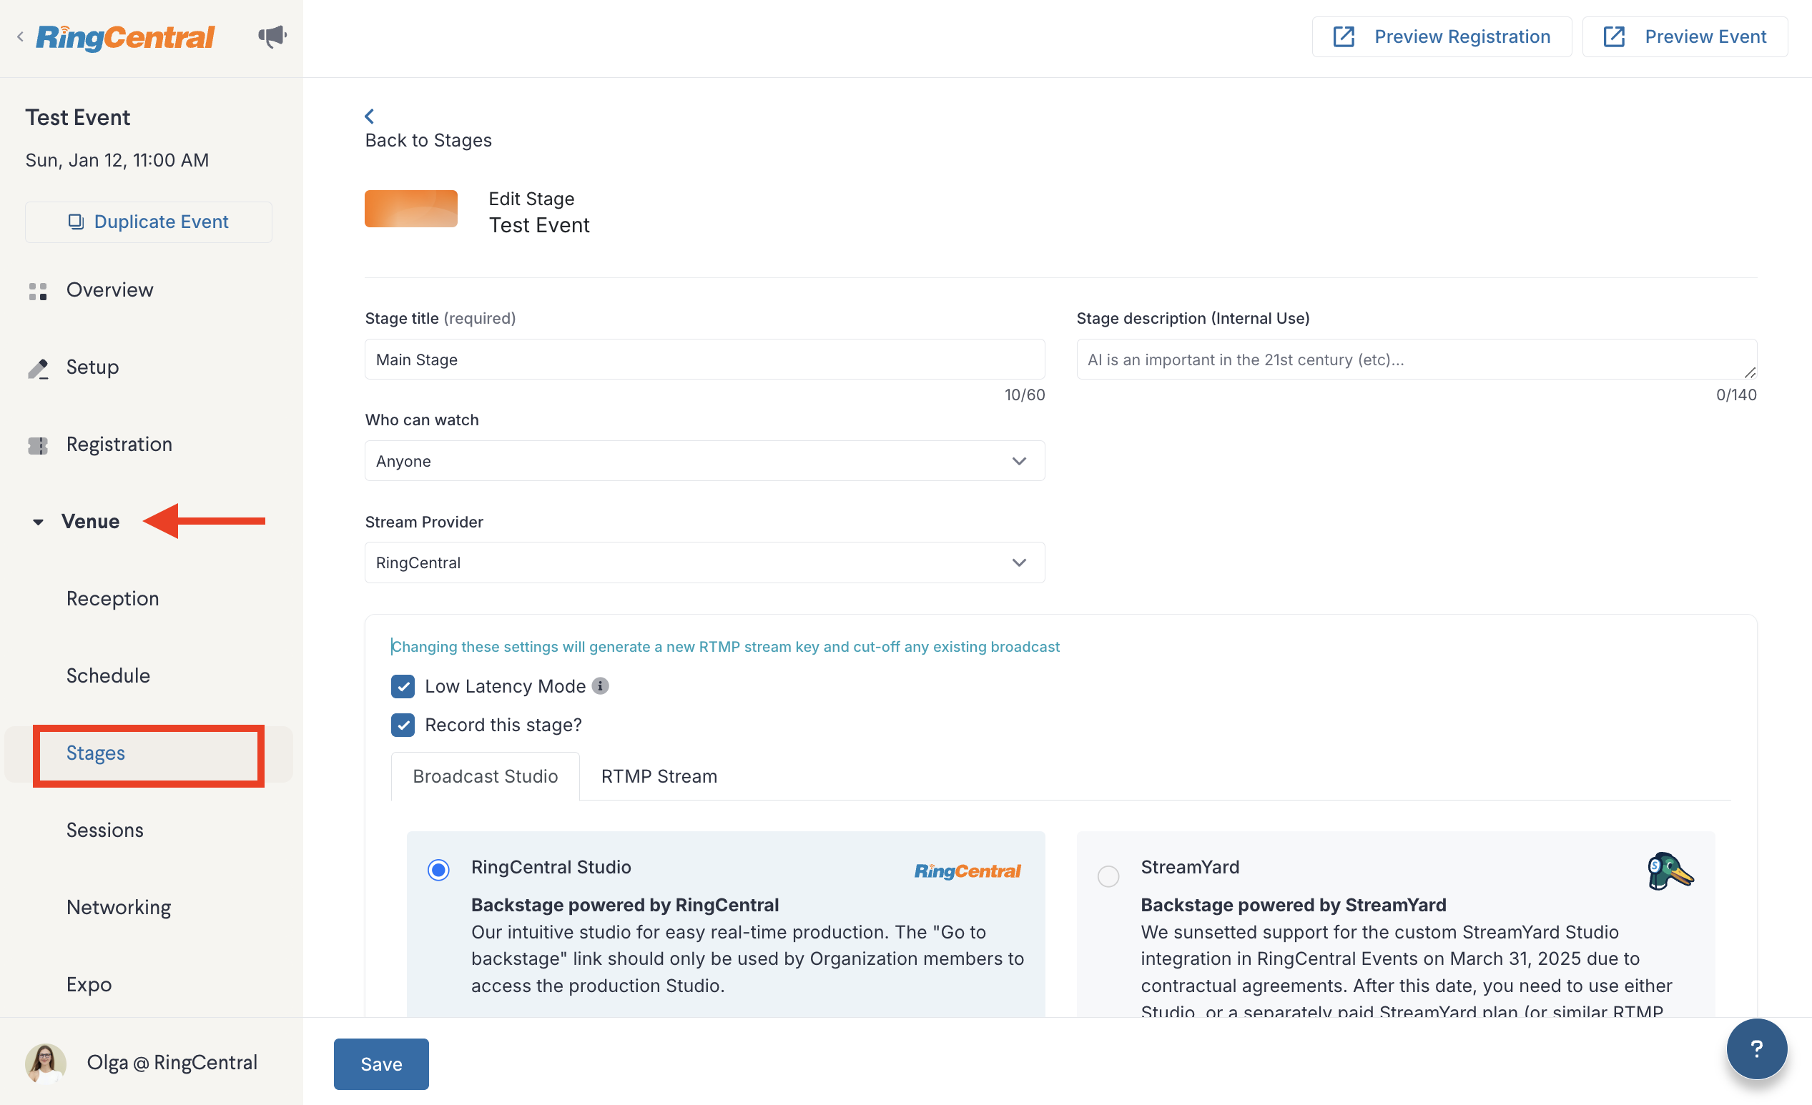Viewport: 1812px width, 1105px height.
Task: Click the description textarea resize handle
Action: click(1750, 373)
